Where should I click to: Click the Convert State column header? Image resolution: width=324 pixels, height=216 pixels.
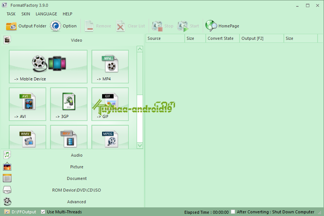click(223, 38)
